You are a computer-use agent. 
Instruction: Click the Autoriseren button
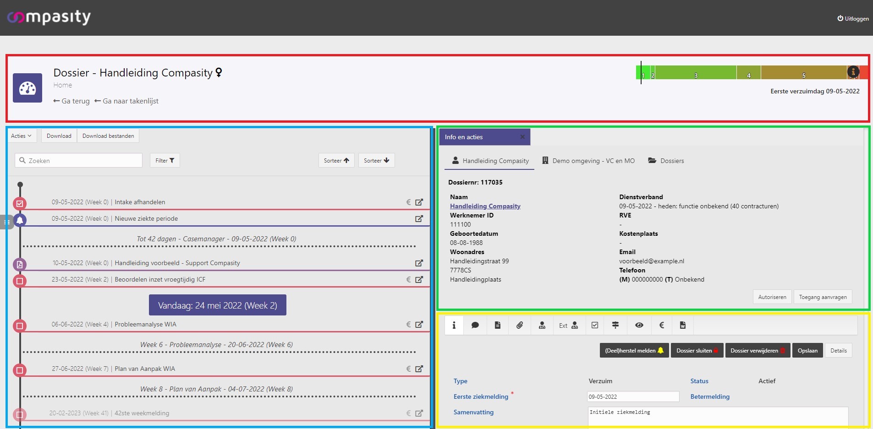pos(772,297)
